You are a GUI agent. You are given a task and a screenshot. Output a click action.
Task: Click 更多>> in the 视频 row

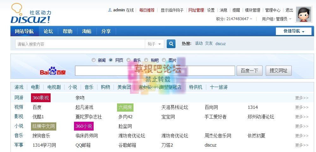point(301,107)
